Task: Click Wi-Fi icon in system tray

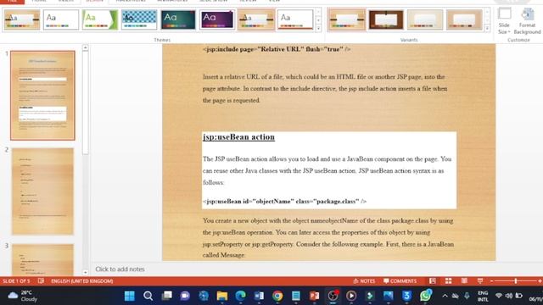Action: (x=499, y=296)
